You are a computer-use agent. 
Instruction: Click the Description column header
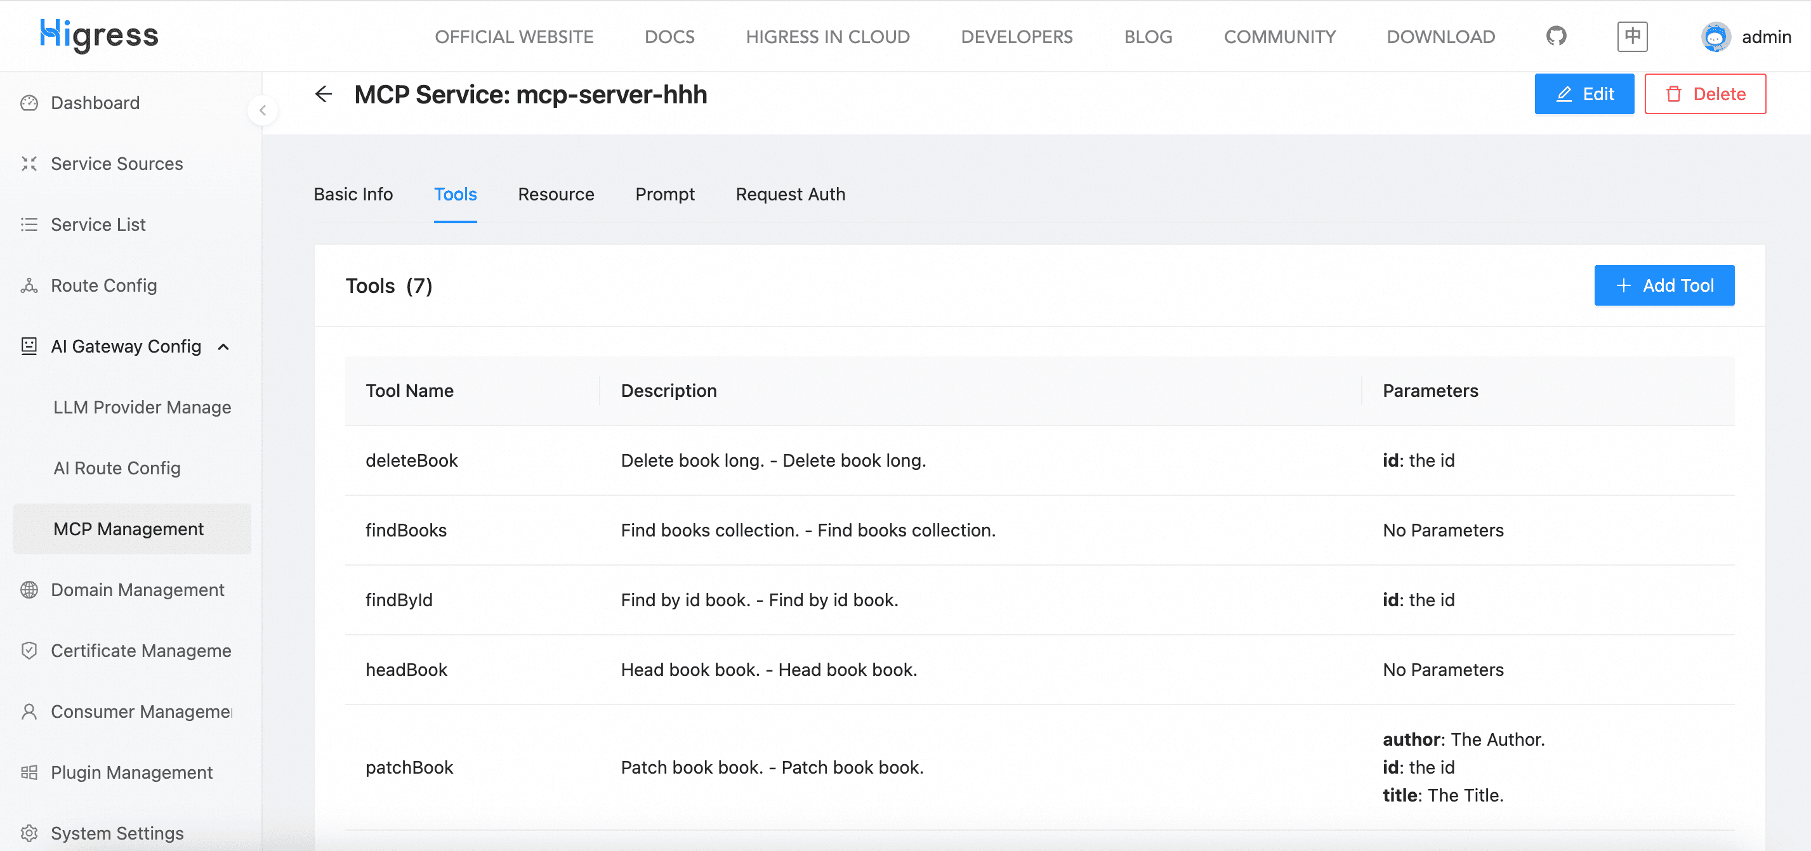[x=669, y=391]
